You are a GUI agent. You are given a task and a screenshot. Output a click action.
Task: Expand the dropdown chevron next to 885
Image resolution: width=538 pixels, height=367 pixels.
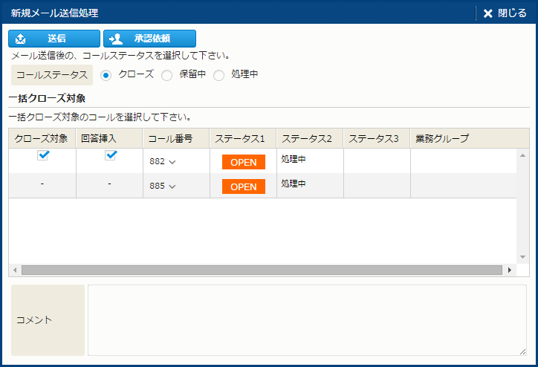click(172, 186)
